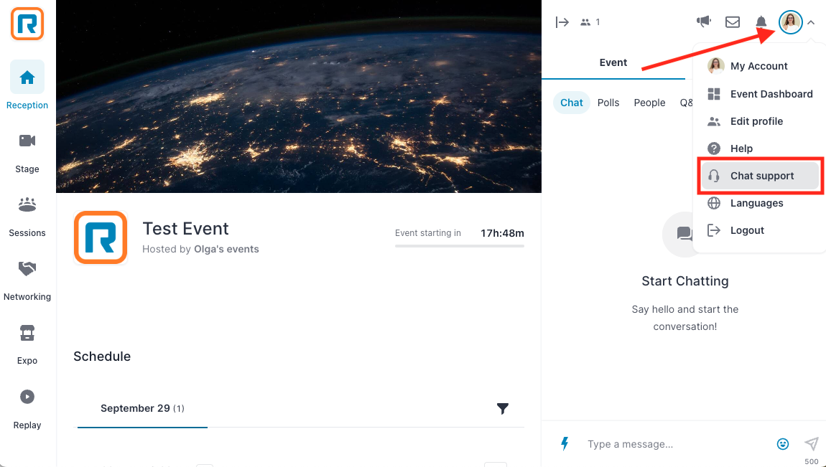Click the 17h:48m countdown time
Screen dimensions: 826x467
coord(502,233)
